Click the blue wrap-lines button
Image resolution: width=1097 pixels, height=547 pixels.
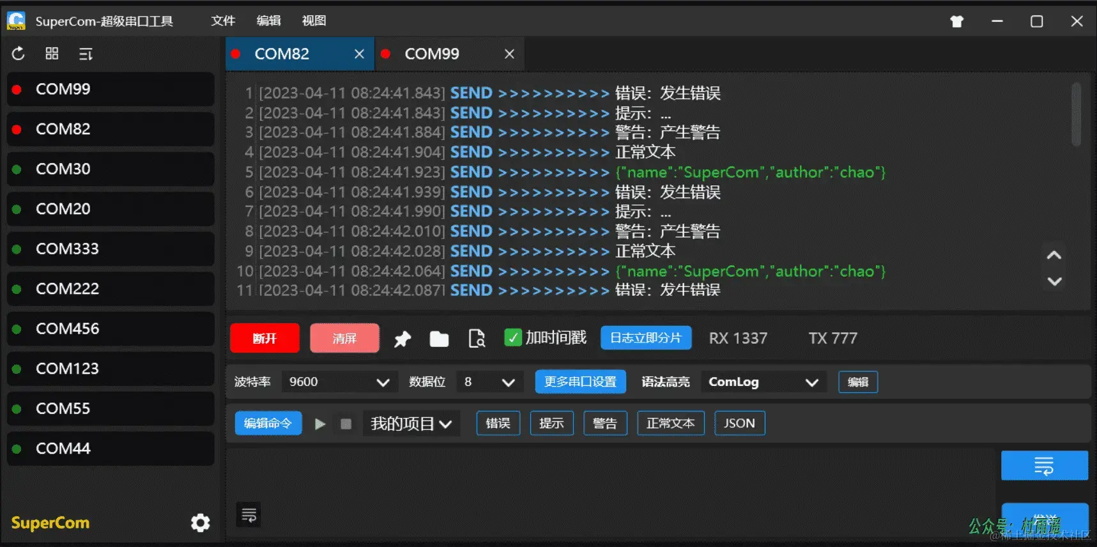pos(1044,465)
